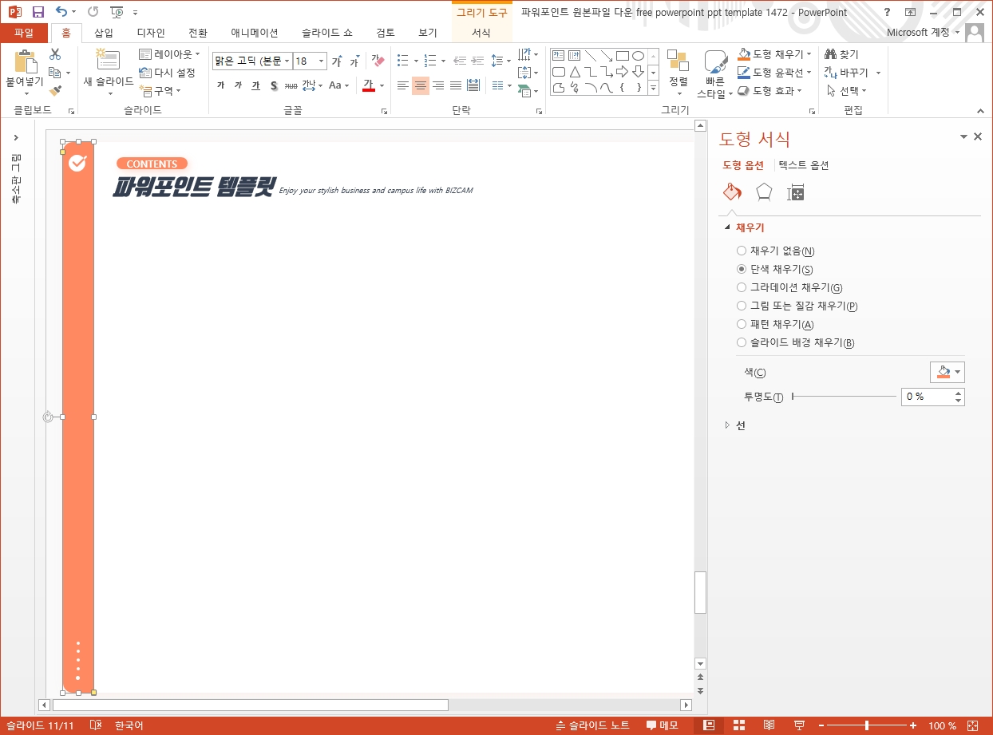This screenshot has height=735, width=993.
Task: Open the Animations (애니메이션) ribbon tab
Action: [x=255, y=33]
